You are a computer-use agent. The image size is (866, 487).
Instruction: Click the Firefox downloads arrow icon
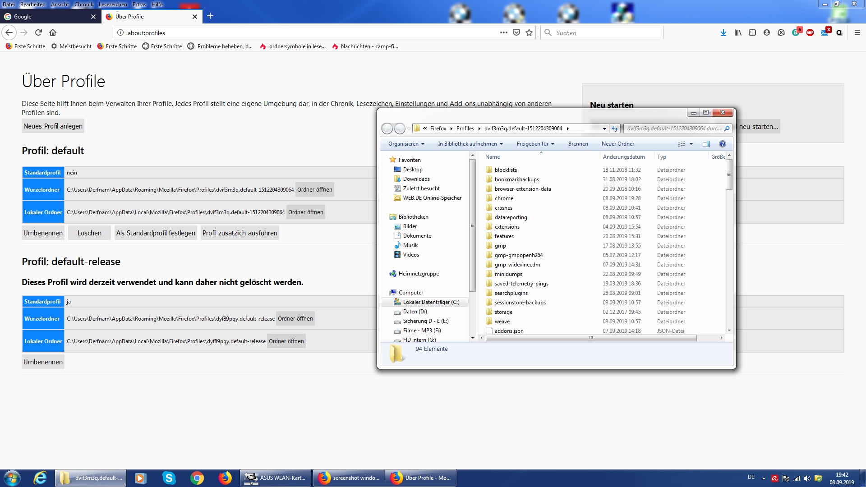[x=723, y=32]
